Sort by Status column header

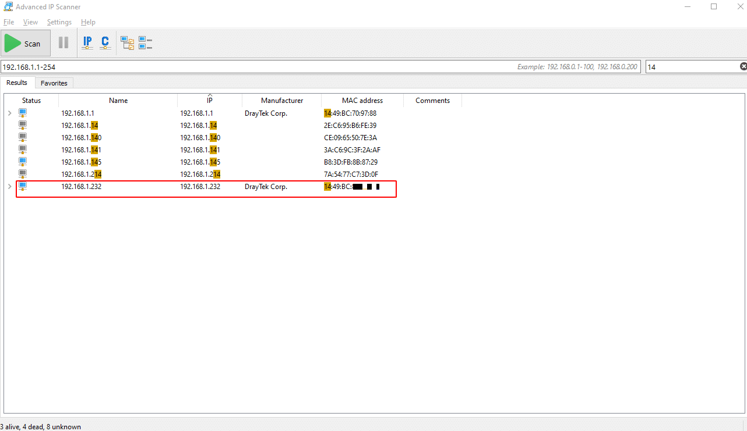pos(31,101)
